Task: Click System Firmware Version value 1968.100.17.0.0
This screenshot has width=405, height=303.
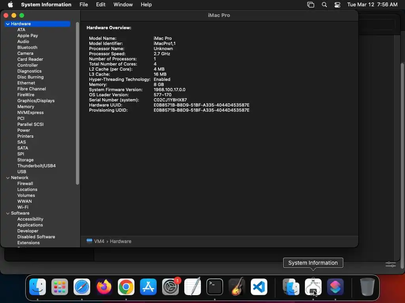Action: (x=169, y=90)
